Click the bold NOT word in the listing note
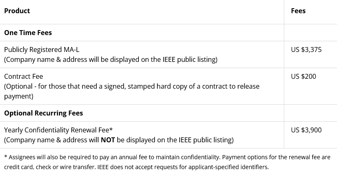The height and width of the screenshot is (172, 337). coord(108,140)
